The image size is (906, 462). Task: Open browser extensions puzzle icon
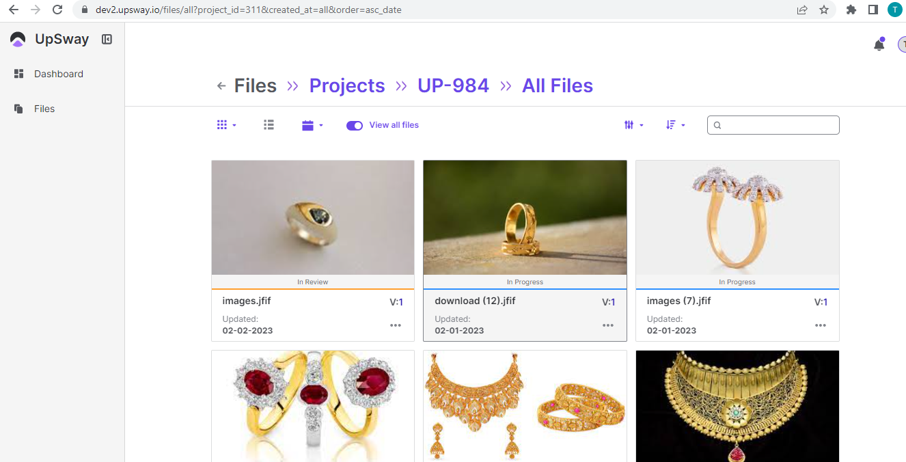pyautogui.click(x=851, y=10)
